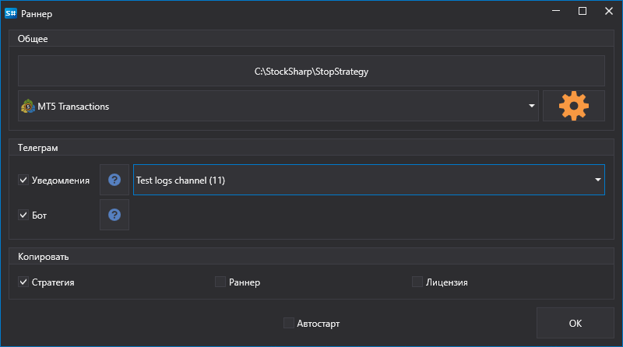Click the C:\StockSharp\StopStrategy path button

(x=311, y=71)
